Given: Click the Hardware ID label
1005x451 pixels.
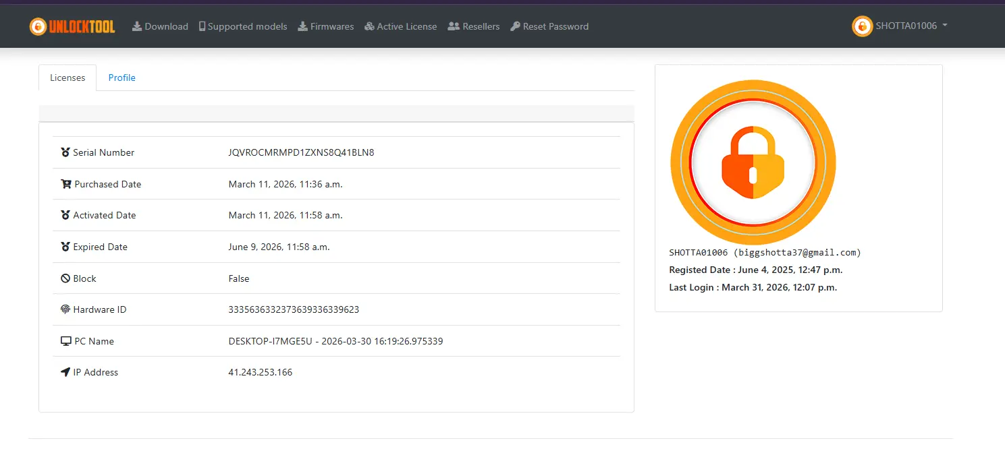Looking at the screenshot, I should coord(100,309).
